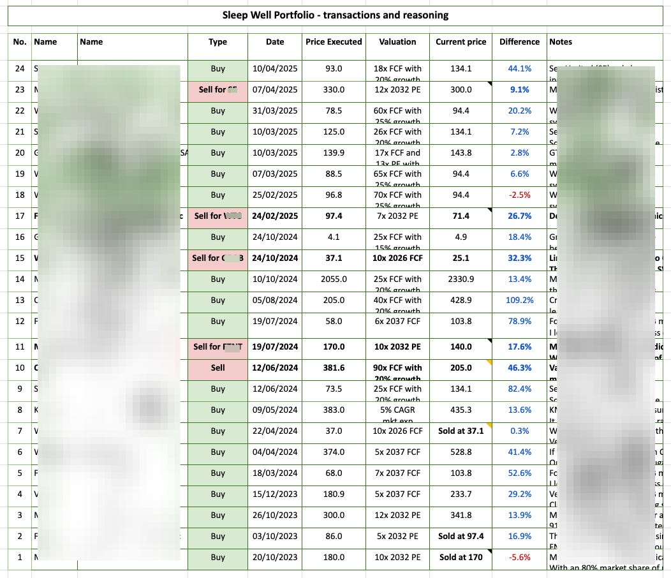671x578 pixels.
Task: Select the date cell 10/04/2025
Action: point(275,71)
